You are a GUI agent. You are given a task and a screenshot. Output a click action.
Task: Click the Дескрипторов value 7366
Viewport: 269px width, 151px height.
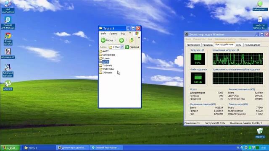click(x=220, y=93)
